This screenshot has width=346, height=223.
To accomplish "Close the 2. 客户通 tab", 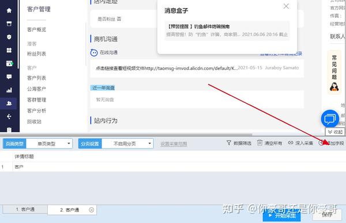I will [x=91, y=210].
